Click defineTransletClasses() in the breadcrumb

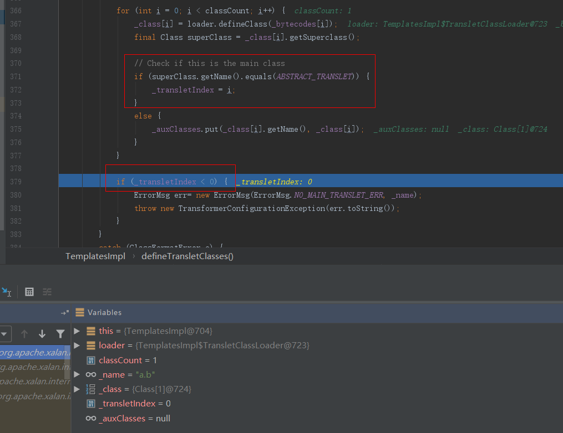coord(187,256)
